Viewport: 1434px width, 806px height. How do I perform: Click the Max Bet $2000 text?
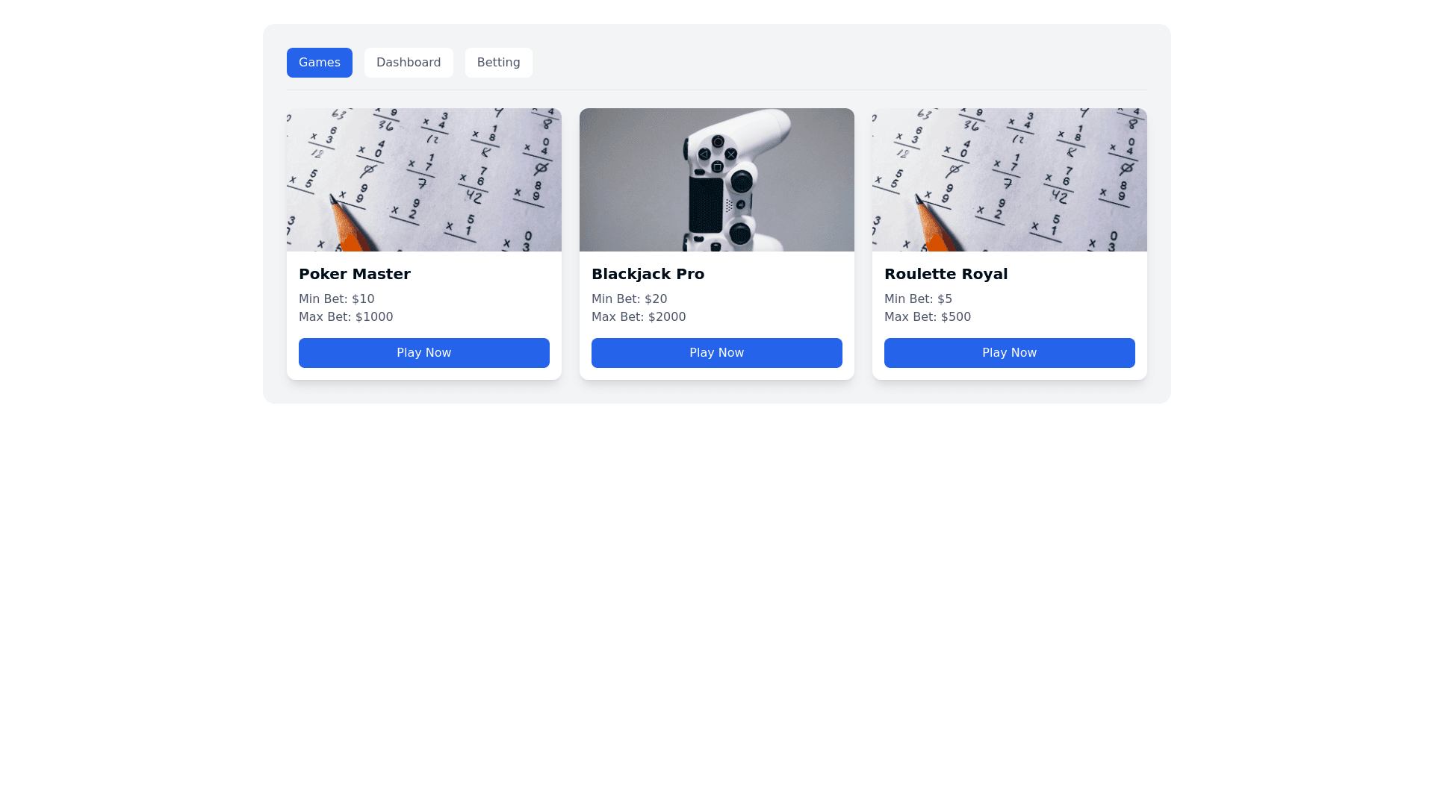[639, 317]
